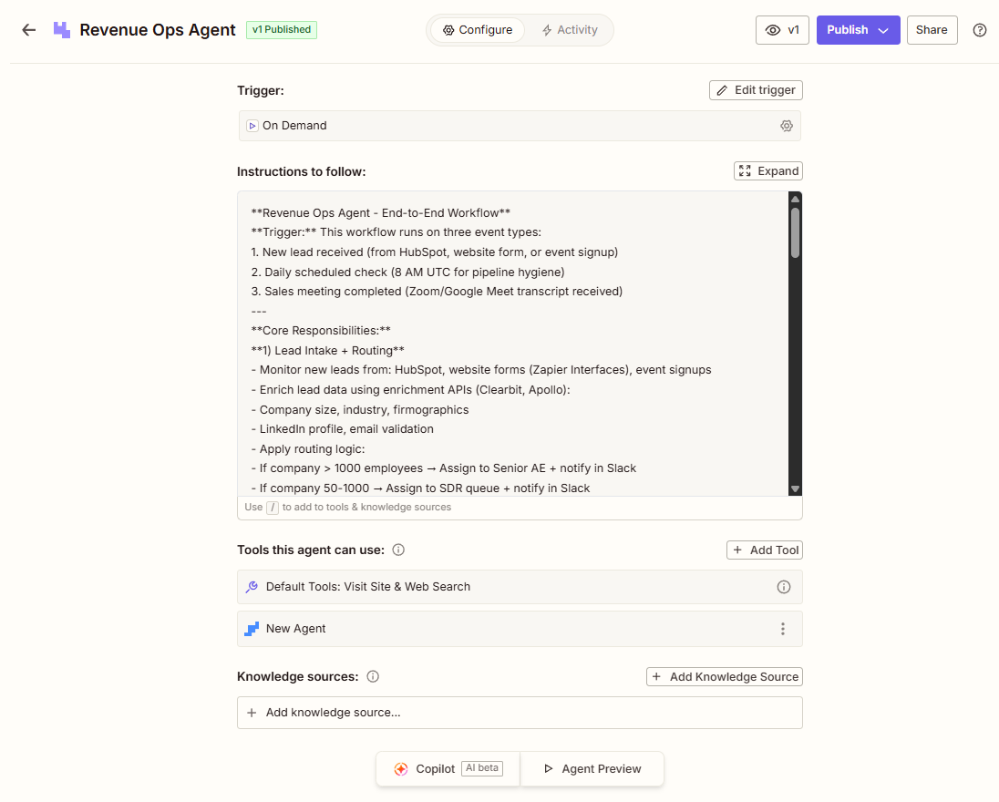Click the wrench icon next to Default Tools
This screenshot has height=802, width=999.
(x=251, y=586)
